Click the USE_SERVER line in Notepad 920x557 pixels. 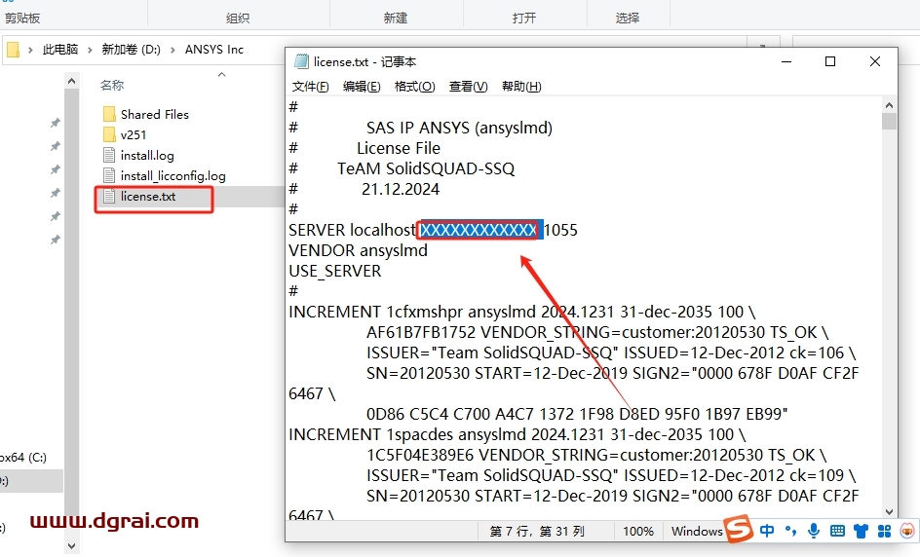[334, 271]
